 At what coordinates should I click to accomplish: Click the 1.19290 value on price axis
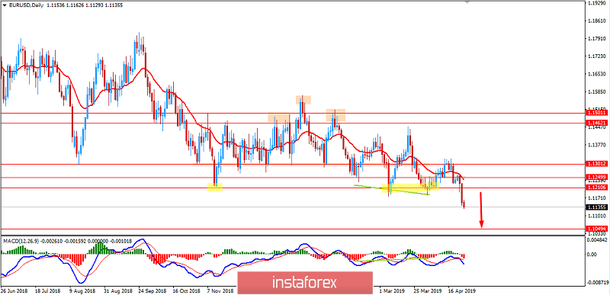click(598, 3)
